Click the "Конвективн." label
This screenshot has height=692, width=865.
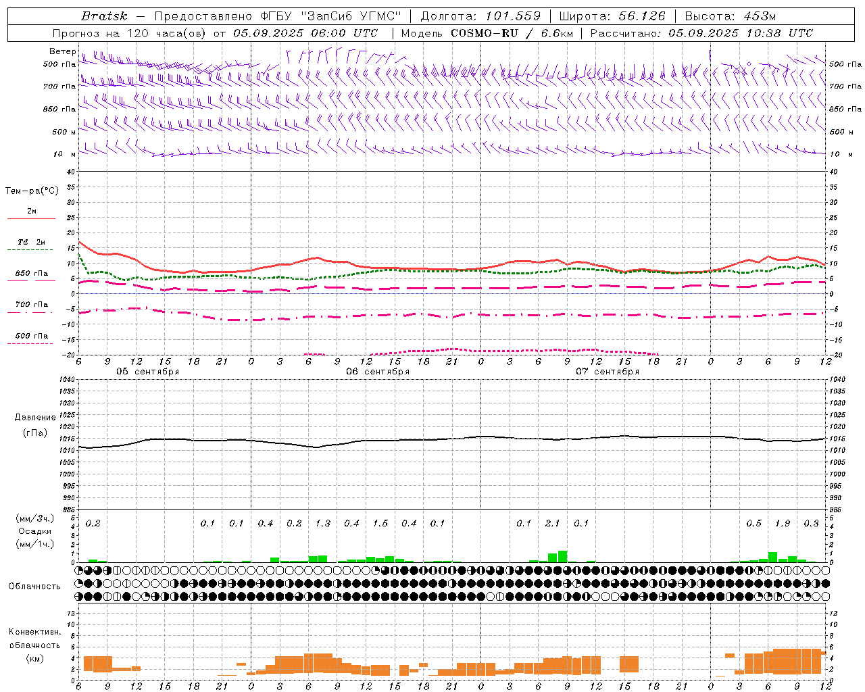coord(35,633)
